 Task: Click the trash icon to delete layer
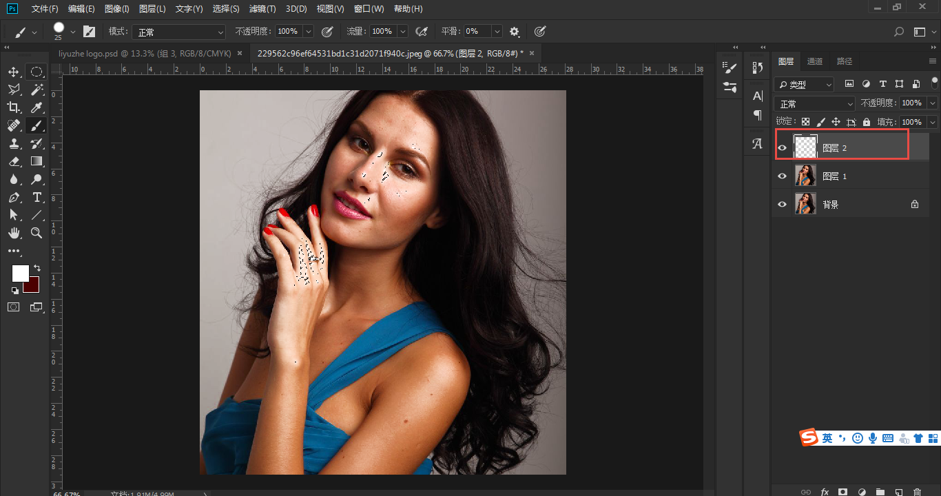tap(917, 492)
